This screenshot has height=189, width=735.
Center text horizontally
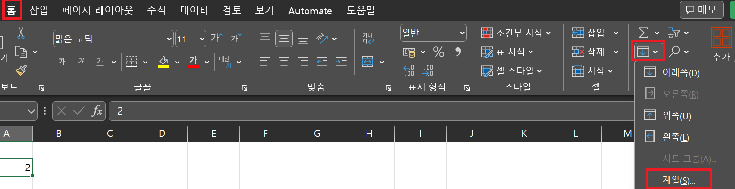coord(284,62)
